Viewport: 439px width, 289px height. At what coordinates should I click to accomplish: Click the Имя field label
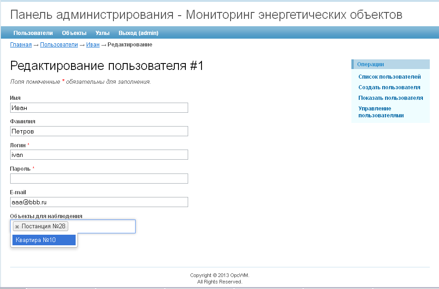click(15, 98)
